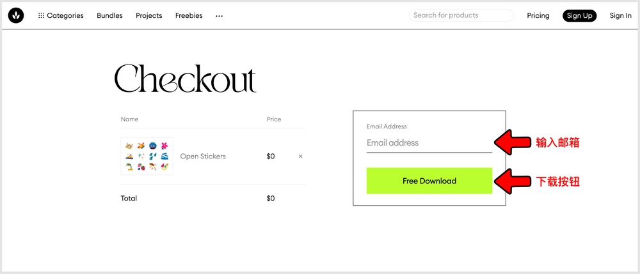Click the red 输入邮箱 annotation label
The image size is (640, 274).
tap(557, 143)
